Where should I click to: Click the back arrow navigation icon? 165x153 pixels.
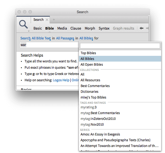(141, 28)
